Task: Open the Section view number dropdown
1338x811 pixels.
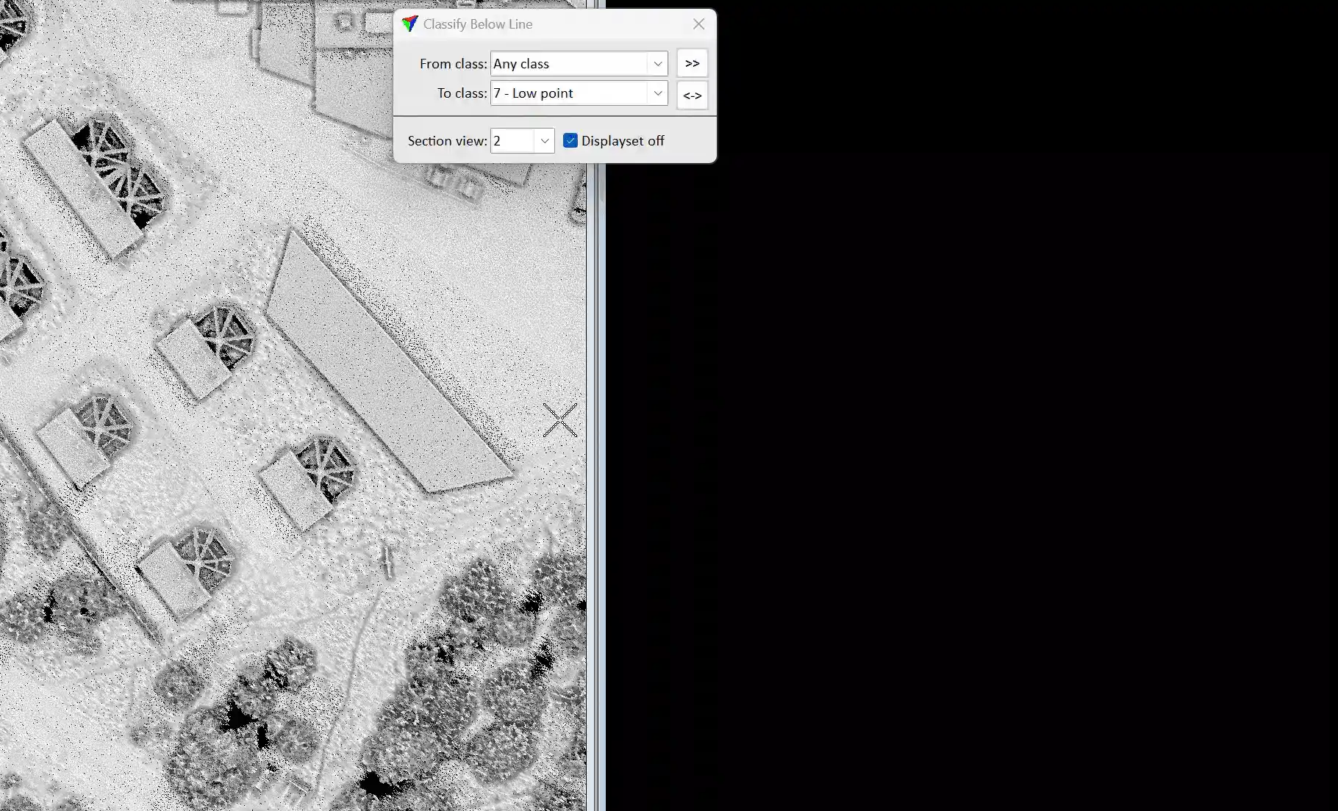Action: (544, 141)
